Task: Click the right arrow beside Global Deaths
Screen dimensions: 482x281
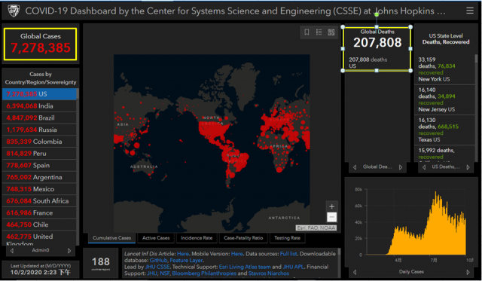Action: (401, 167)
